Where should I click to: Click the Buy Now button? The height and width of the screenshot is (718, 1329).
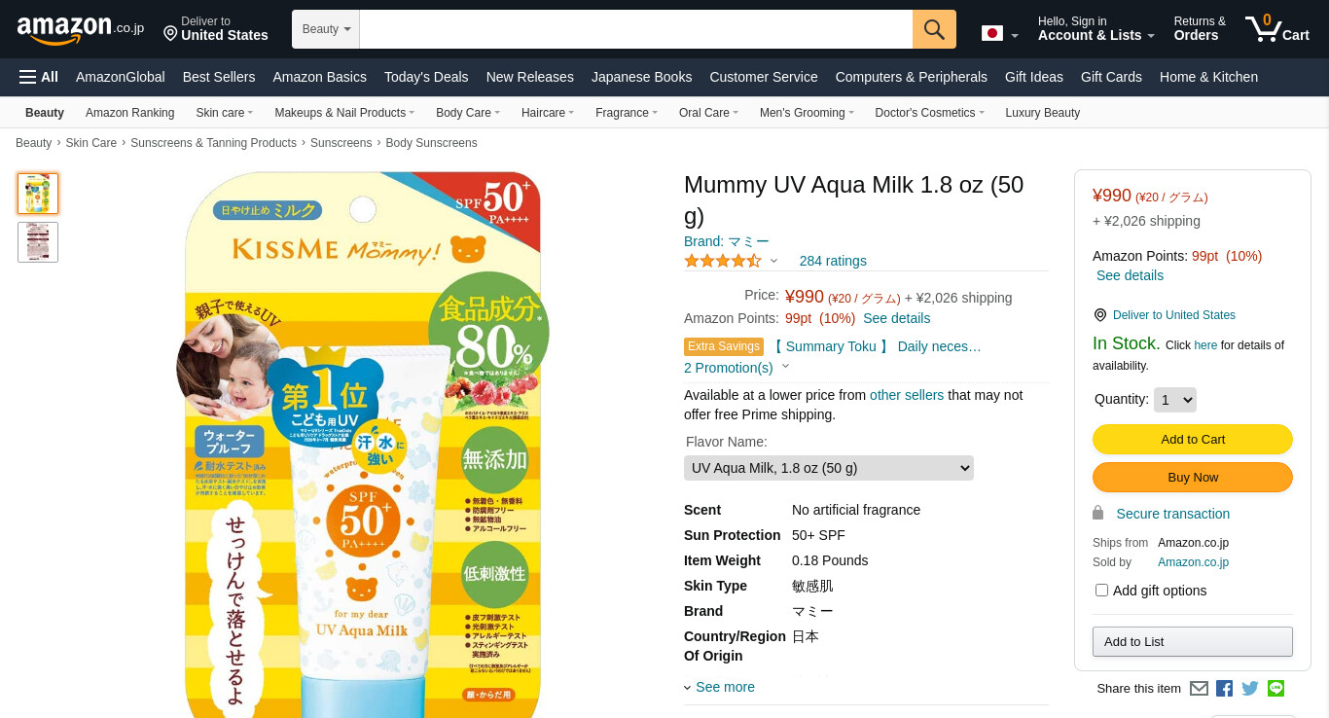tap(1193, 478)
